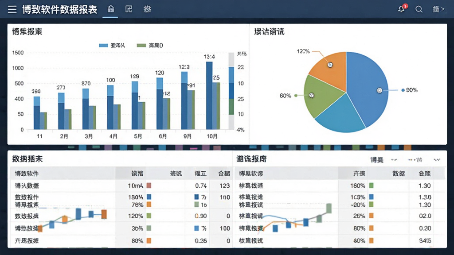Screen dimensions: 454x255
Task: Click the "123" cell in the left table
Action: [x=225, y=185]
